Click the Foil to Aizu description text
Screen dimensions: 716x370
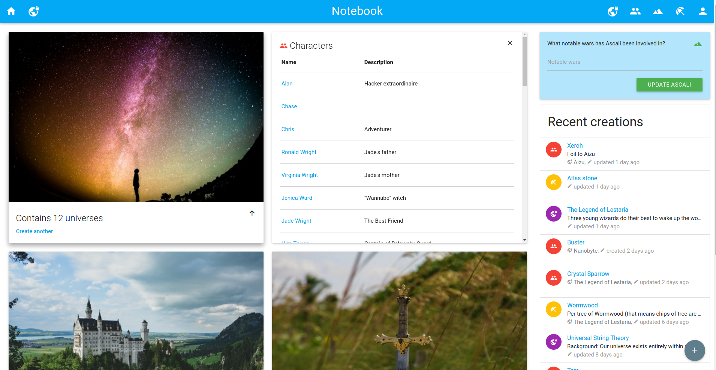[x=581, y=154]
